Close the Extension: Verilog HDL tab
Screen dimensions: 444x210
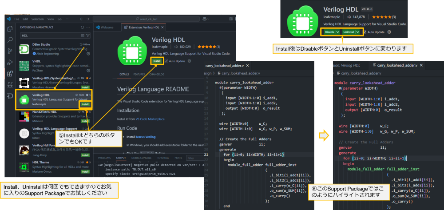tap(163, 28)
